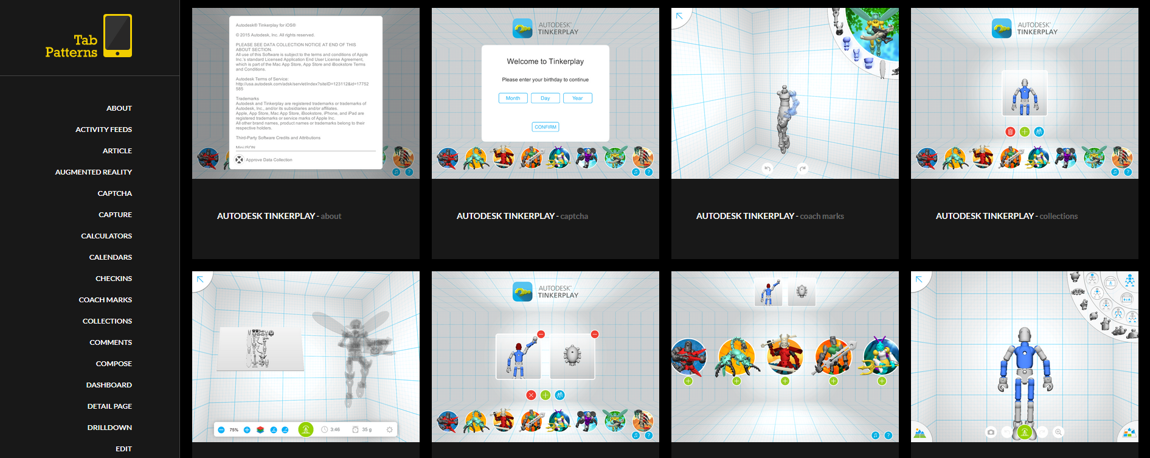Click weight scale icon next to 35 g
The width and height of the screenshot is (1150, 458).
pyautogui.click(x=356, y=429)
